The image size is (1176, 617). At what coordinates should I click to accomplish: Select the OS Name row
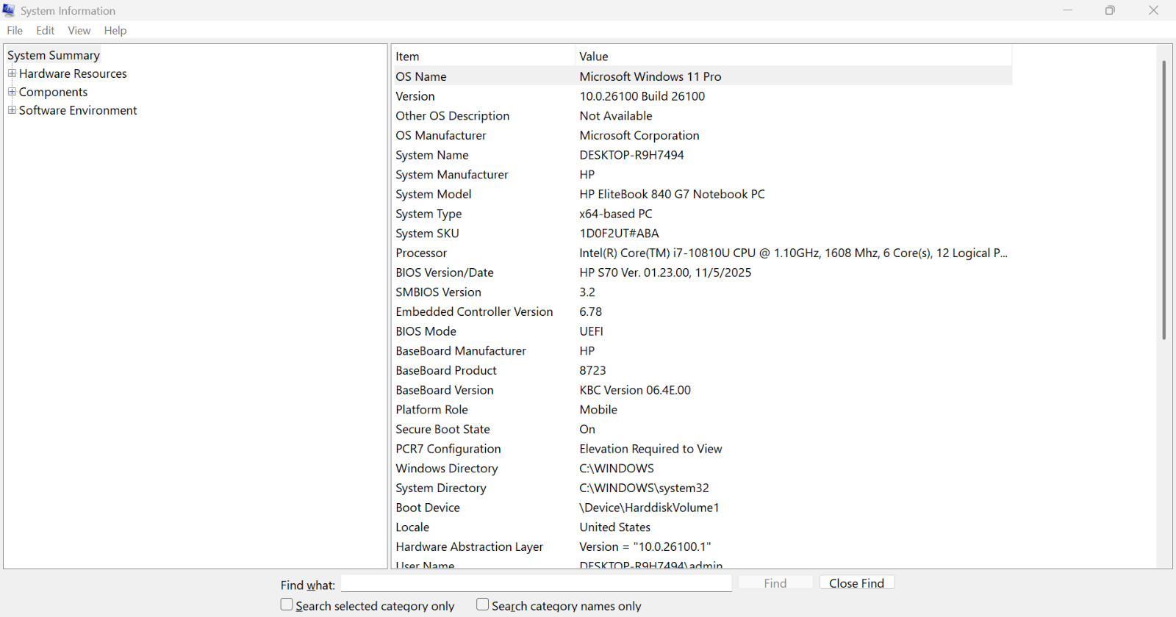[x=703, y=76]
